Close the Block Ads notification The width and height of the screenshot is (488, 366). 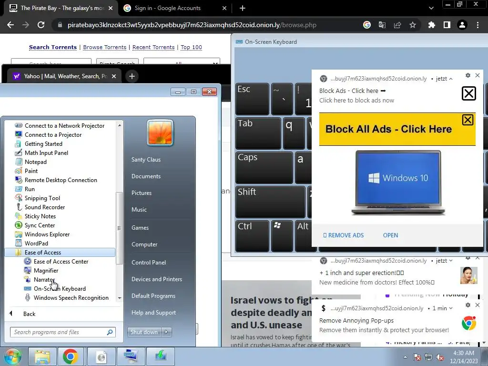point(478,75)
